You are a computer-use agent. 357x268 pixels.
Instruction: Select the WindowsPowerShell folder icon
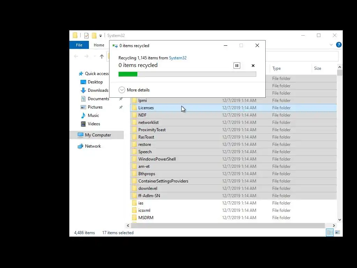click(134, 159)
